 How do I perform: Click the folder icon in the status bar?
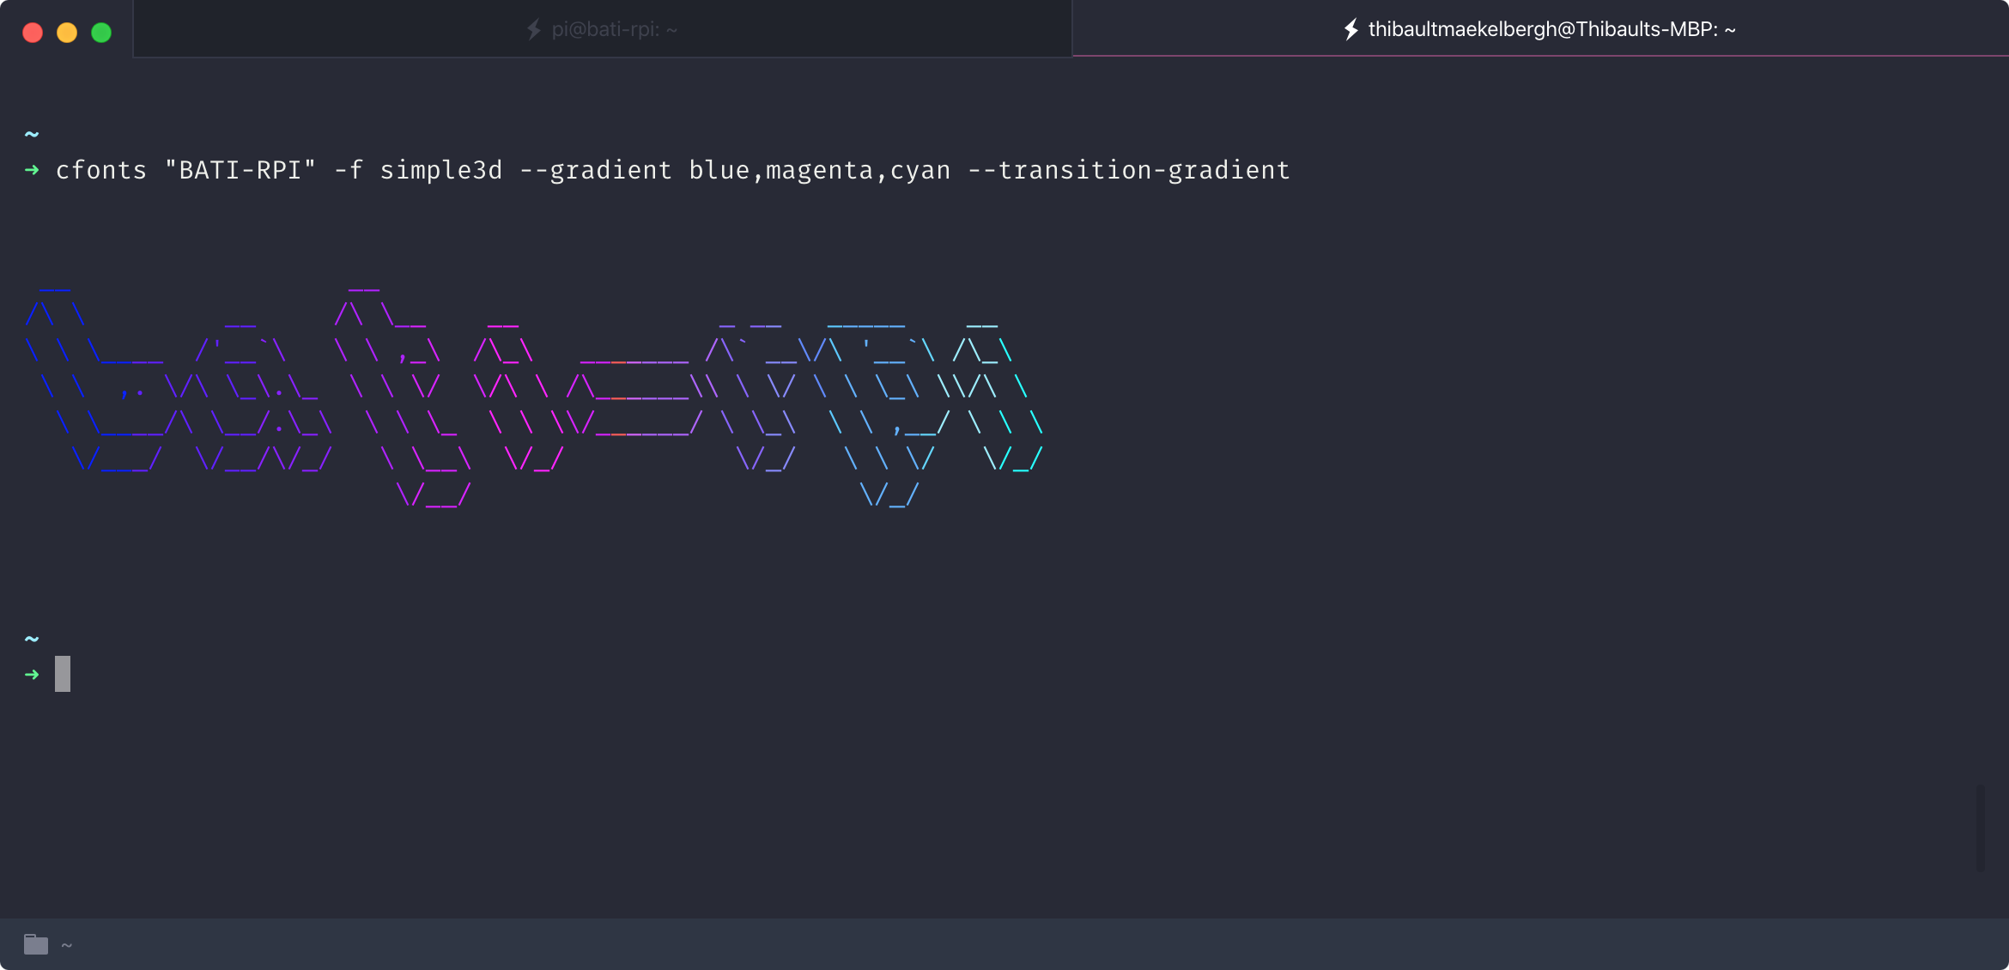[x=36, y=944]
